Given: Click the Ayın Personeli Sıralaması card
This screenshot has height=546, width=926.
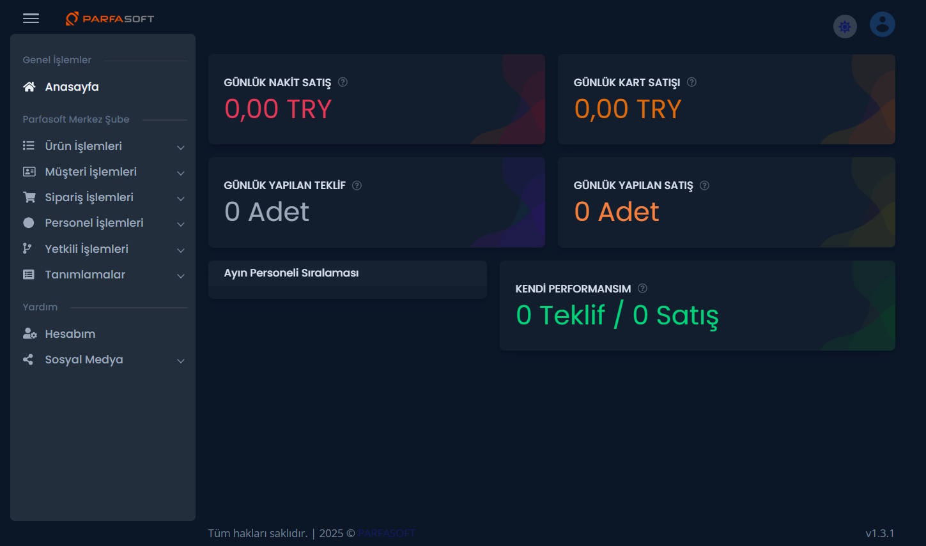Looking at the screenshot, I should tap(347, 279).
